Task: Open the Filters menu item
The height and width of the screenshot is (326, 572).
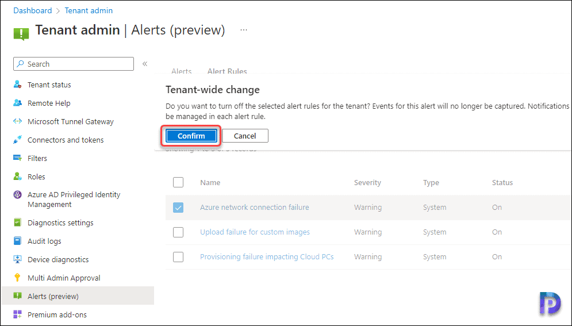Action: pyautogui.click(x=37, y=158)
